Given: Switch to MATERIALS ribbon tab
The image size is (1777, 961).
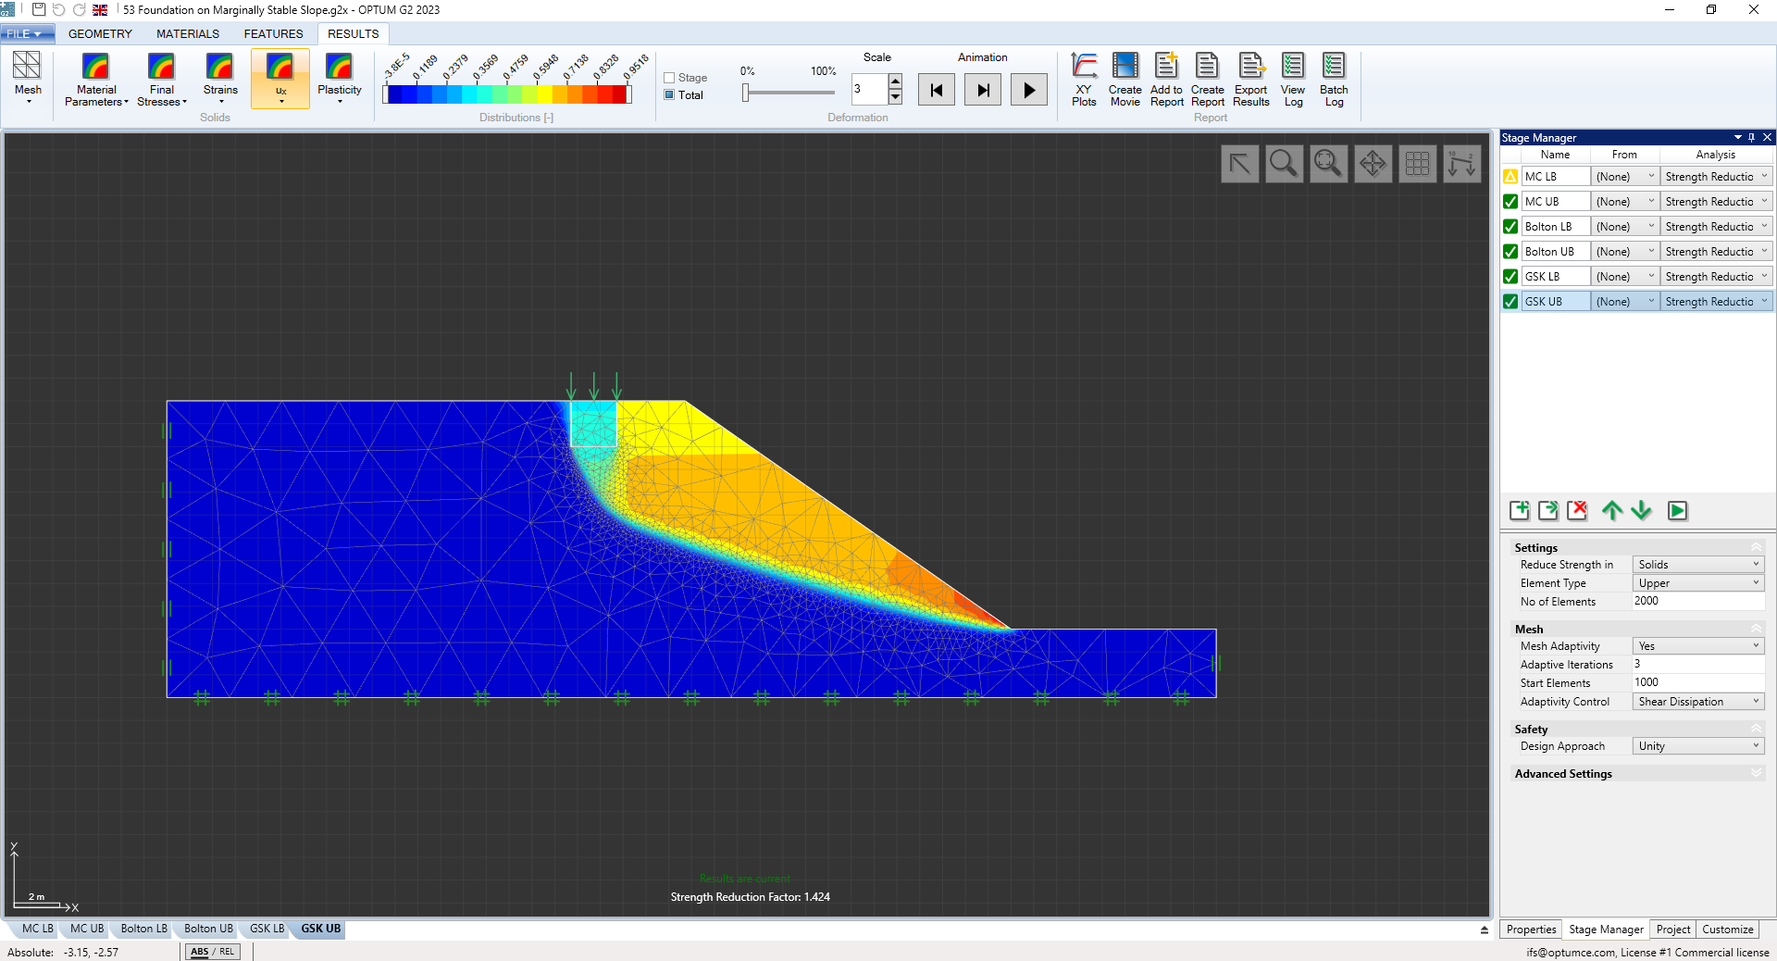Looking at the screenshot, I should coord(188,33).
